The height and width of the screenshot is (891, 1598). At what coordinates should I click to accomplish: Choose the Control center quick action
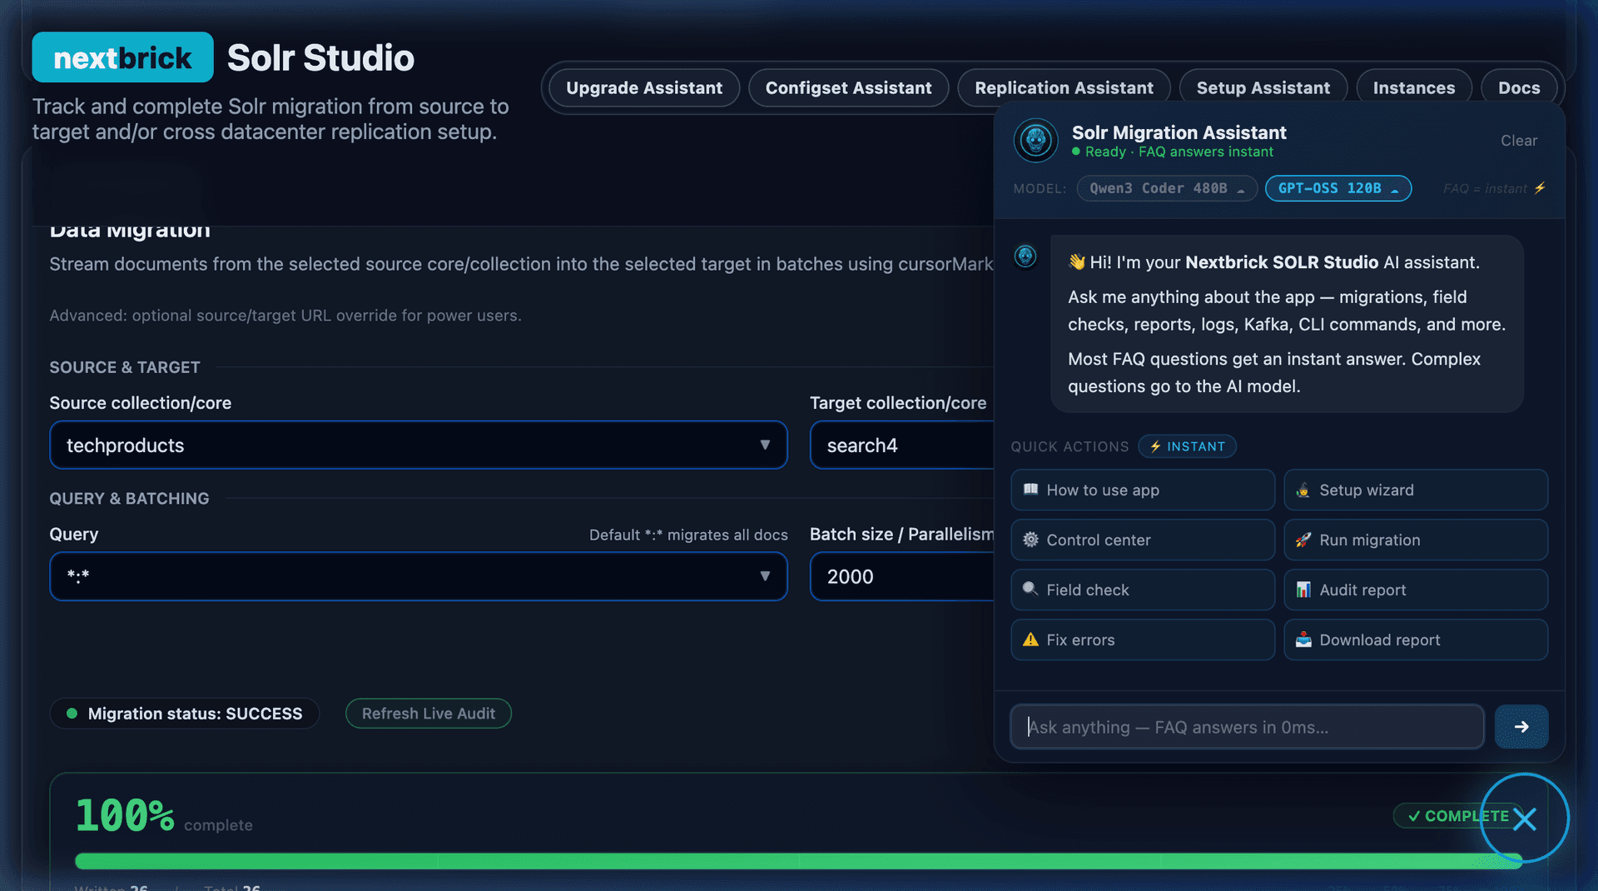pyautogui.click(x=1143, y=540)
